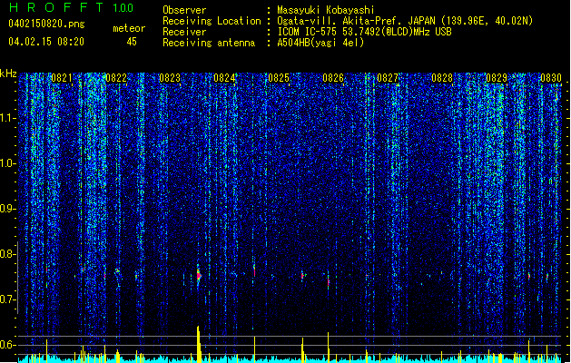Click the receiver value ICOM IC-575 53.7492 MHz
Viewport: 571px width, 363px height.
(364, 32)
